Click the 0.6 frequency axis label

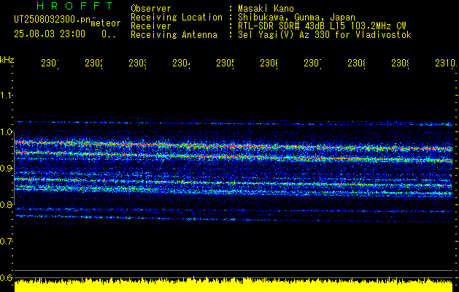point(7,277)
